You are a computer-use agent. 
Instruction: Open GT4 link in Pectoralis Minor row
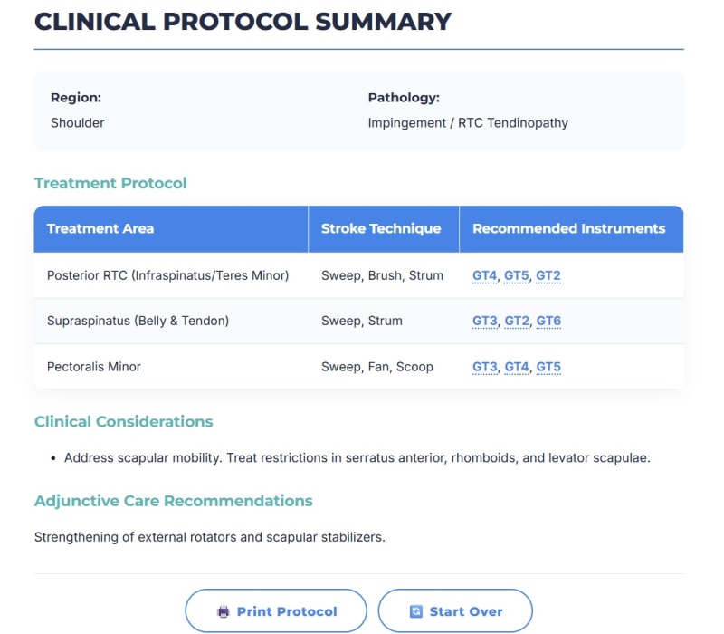click(x=517, y=367)
